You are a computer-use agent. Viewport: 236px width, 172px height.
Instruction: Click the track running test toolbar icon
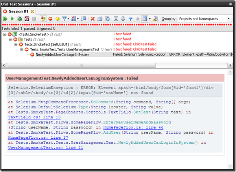[x=83, y=19]
